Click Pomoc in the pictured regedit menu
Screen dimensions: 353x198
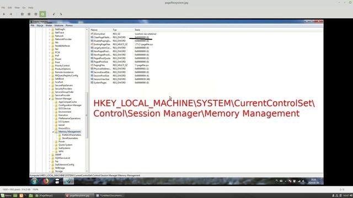pyautogui.click(x=69, y=26)
